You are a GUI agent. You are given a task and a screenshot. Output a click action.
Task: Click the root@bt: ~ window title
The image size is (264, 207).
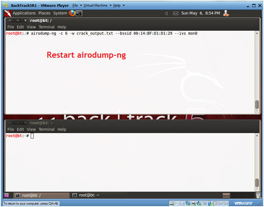click(x=42, y=123)
